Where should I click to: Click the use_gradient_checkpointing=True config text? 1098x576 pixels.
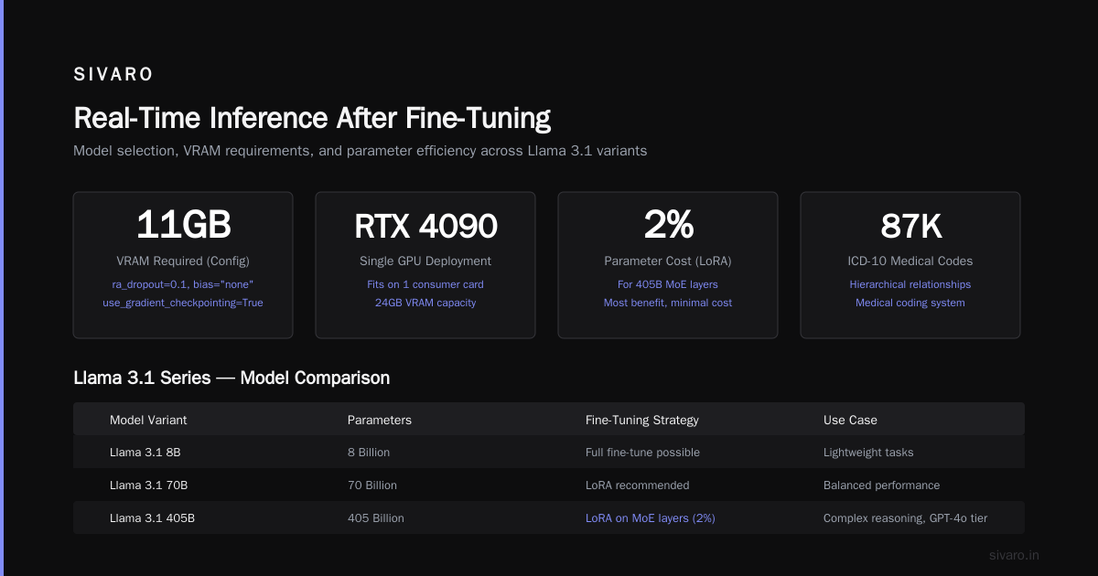(183, 303)
